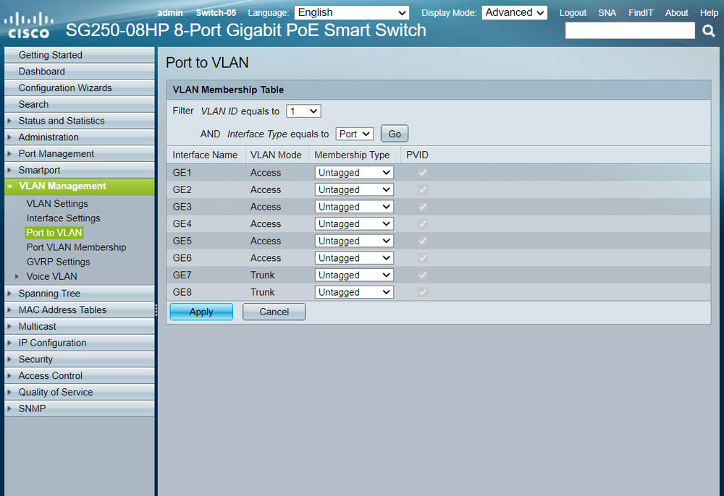This screenshot has height=496, width=724.
Task: Toggle PVID checkbox for GE4
Action: (x=423, y=224)
